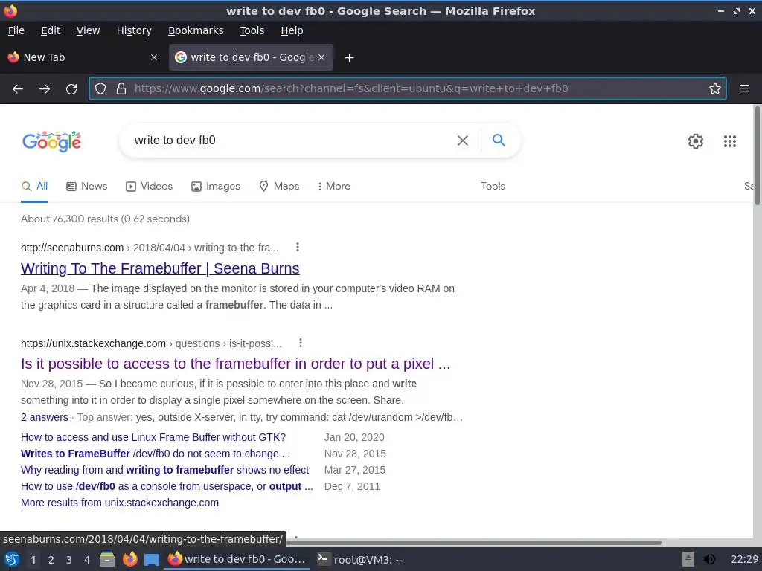Viewport: 762px width, 571px height.
Task: Switch to the All results tab
Action: pyautogui.click(x=34, y=187)
